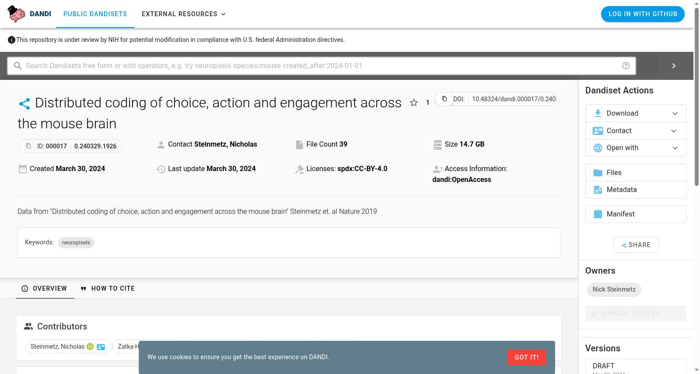Image resolution: width=700 pixels, height=374 pixels.
Task: Log in with GitHub
Action: [643, 14]
